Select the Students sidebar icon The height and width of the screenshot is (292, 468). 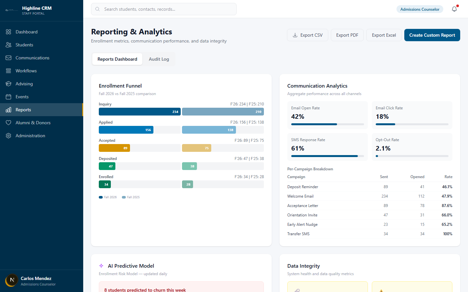(8, 45)
